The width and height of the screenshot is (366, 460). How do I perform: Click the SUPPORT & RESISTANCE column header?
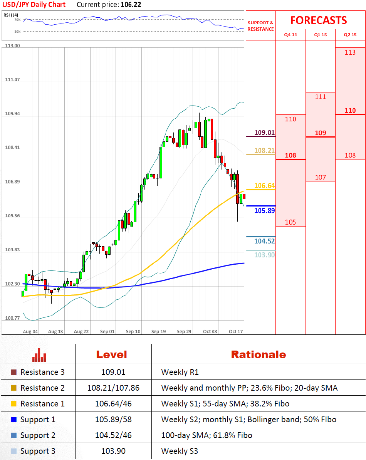pyautogui.click(x=261, y=26)
